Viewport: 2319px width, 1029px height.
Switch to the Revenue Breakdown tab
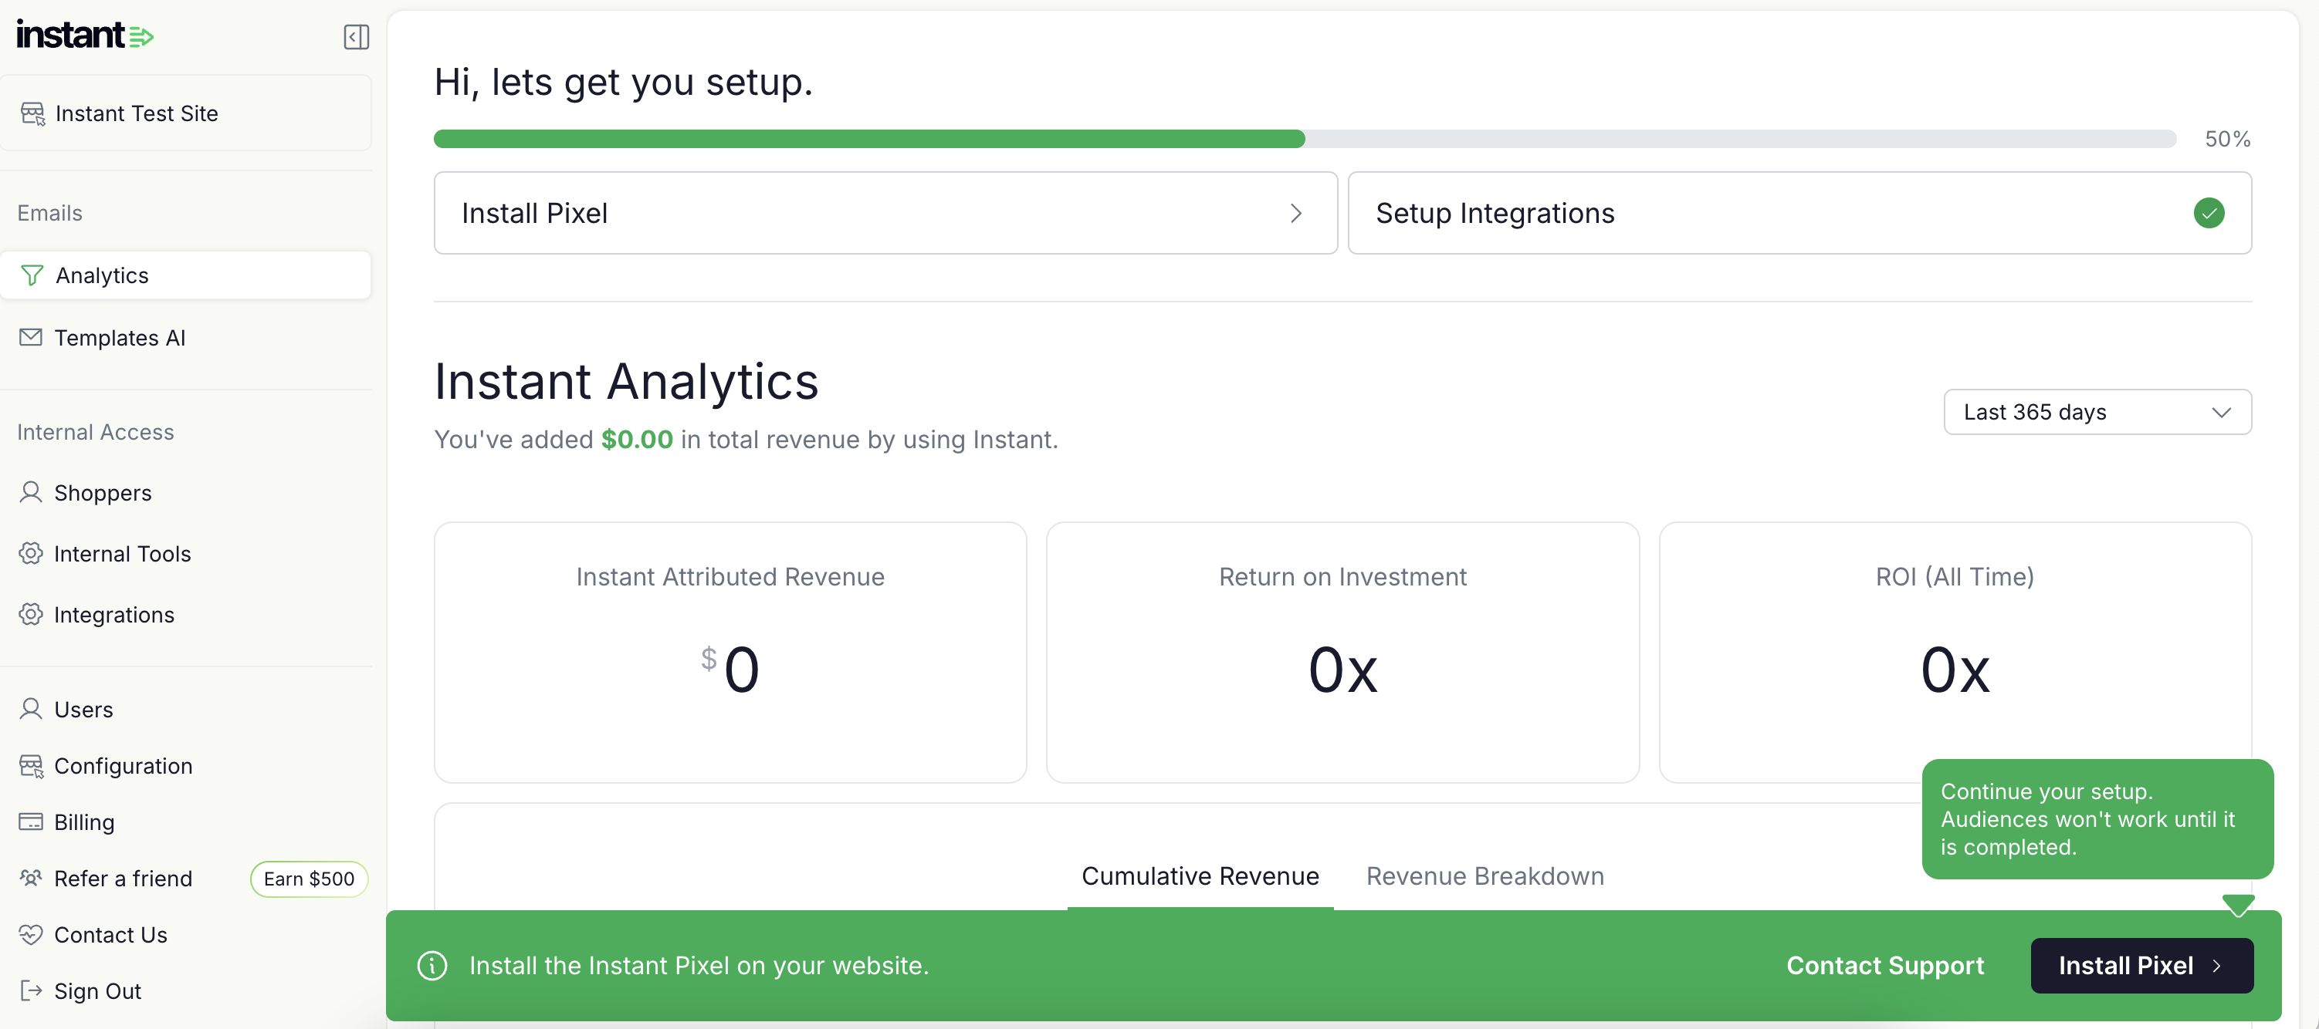coord(1484,876)
